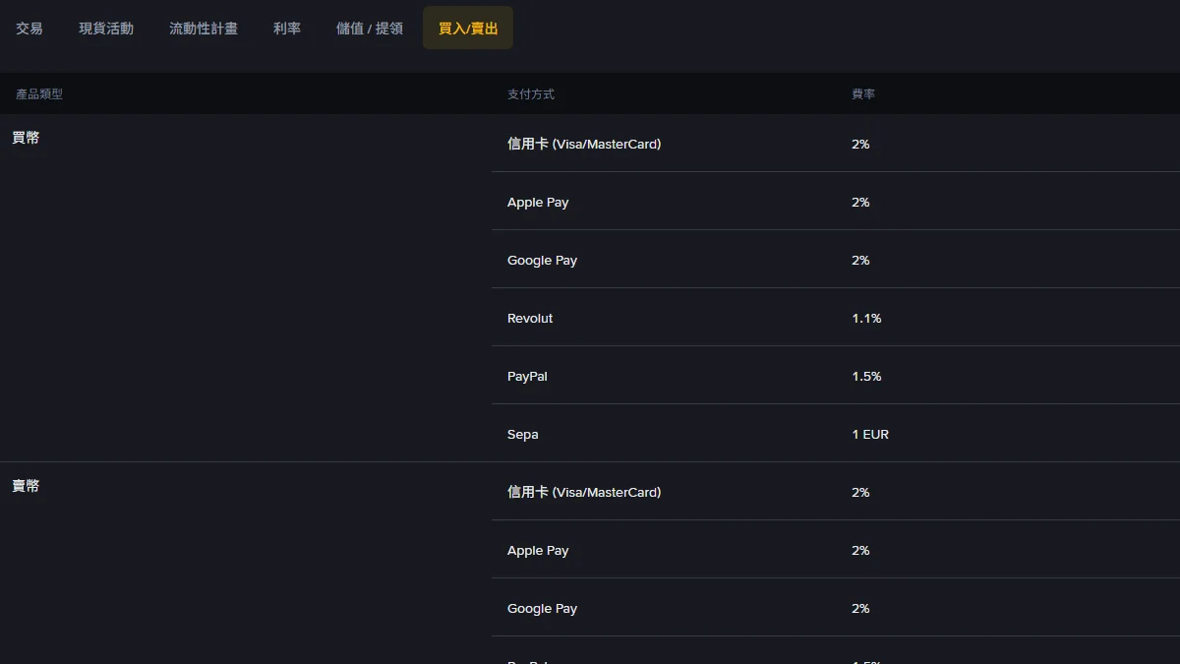Click the Sepa payment method row
This screenshot has width=1180, height=664.
pos(836,434)
